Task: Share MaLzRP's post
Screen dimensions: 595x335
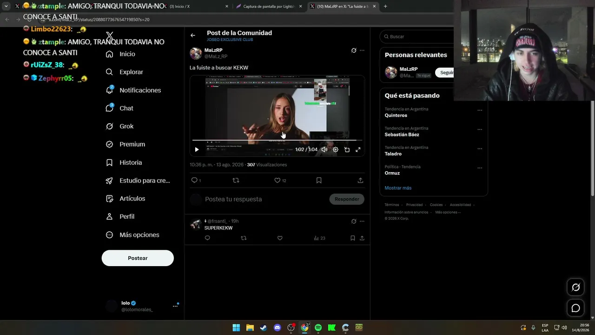Action: pos(360,181)
